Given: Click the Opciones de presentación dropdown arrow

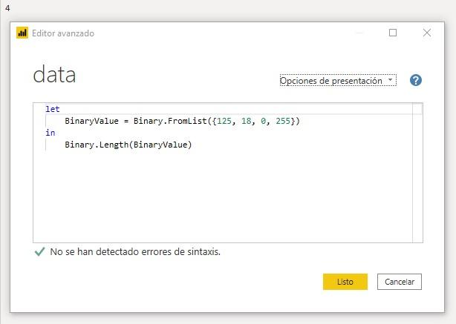Looking at the screenshot, I should click(391, 81).
